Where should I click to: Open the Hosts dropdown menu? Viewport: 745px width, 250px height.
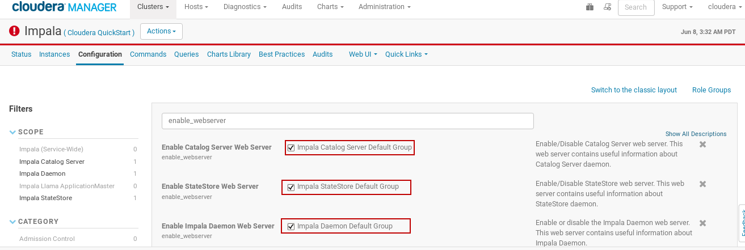(x=196, y=7)
